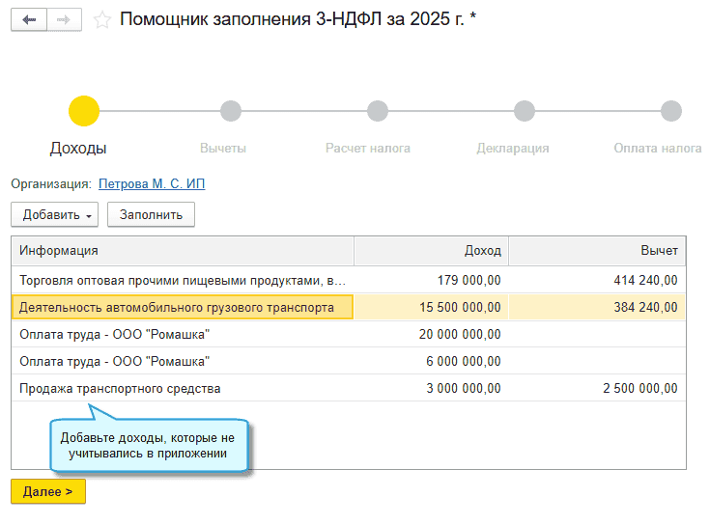This screenshot has width=710, height=525.
Task: Select the Торговля оптовая прочими пищевыми продуктами row
Action: [x=182, y=281]
